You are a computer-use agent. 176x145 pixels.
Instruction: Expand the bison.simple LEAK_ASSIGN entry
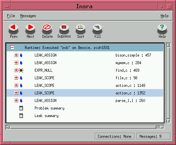16,55
